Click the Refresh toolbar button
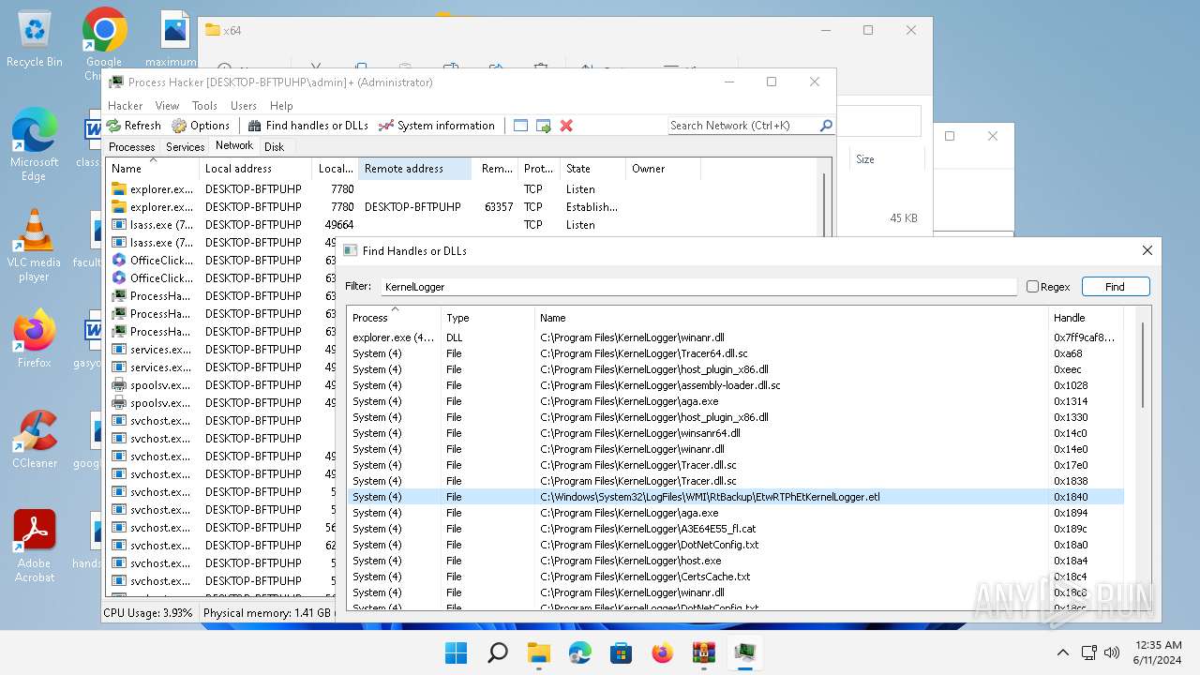The image size is (1200, 675). tap(134, 125)
